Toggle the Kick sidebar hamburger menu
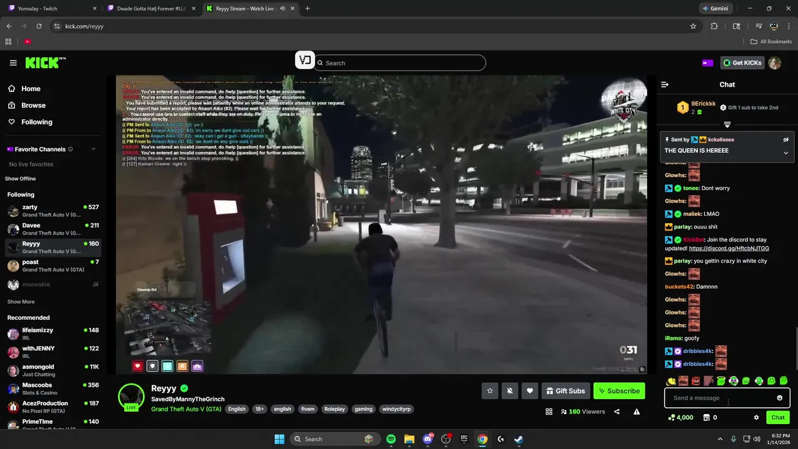798x449 pixels. click(13, 63)
